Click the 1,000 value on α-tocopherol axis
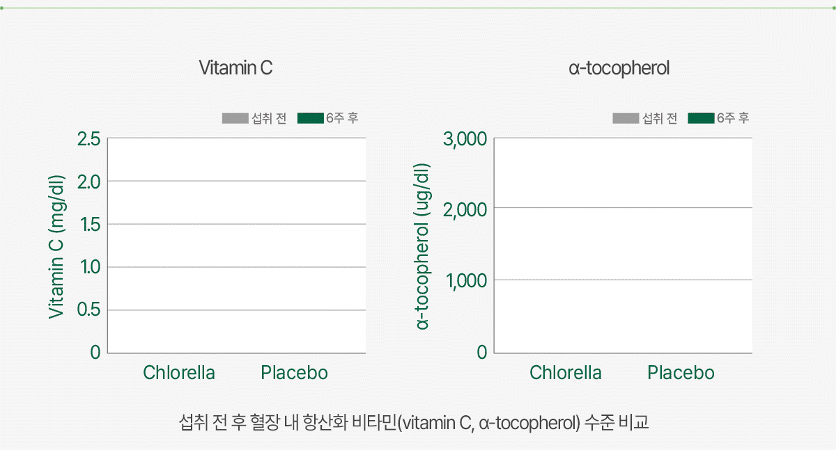 [x=465, y=282]
